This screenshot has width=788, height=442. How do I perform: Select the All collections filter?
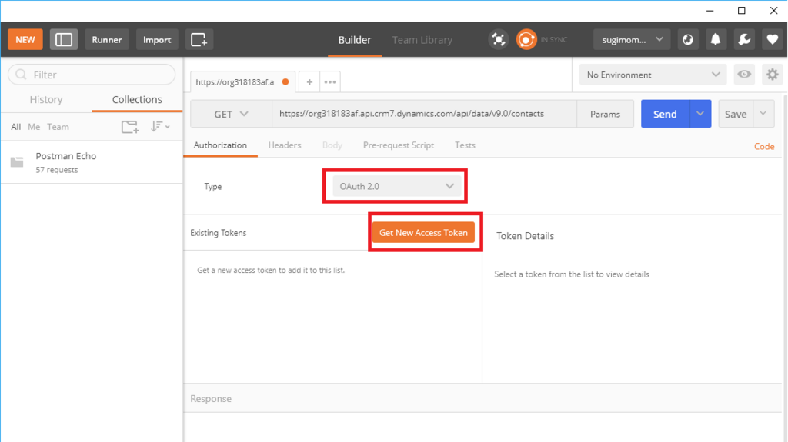tap(16, 127)
